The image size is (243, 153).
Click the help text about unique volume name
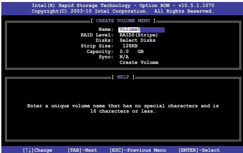(x=123, y=106)
